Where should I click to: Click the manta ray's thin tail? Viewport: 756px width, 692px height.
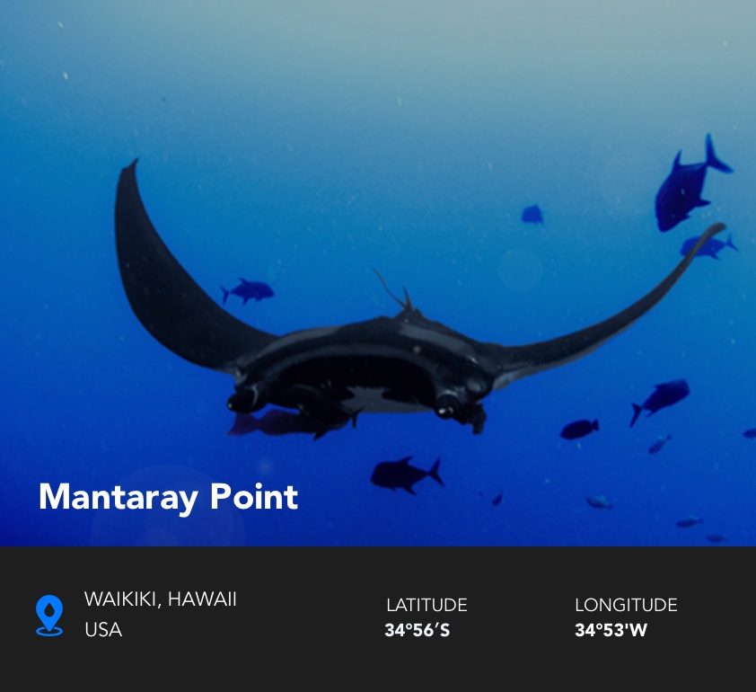(391, 288)
